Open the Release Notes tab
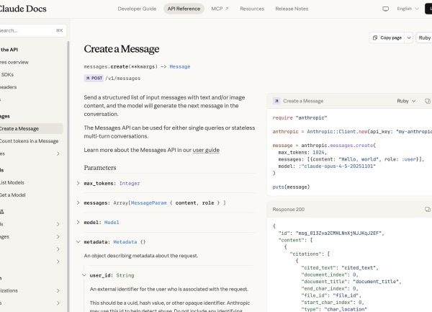This screenshot has height=312, width=432. 292,9
